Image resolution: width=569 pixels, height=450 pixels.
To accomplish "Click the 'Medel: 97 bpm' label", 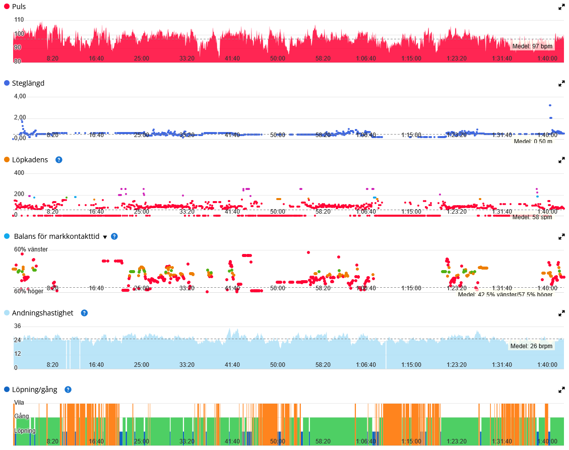I will point(532,46).
